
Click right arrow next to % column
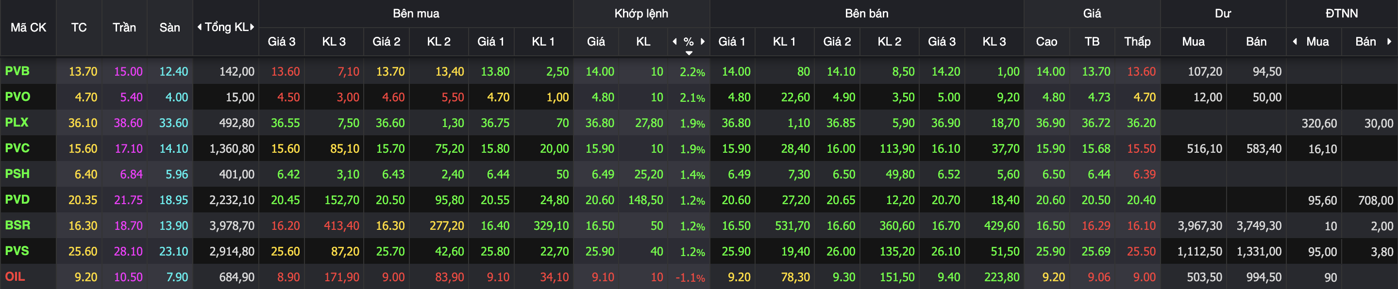(703, 41)
